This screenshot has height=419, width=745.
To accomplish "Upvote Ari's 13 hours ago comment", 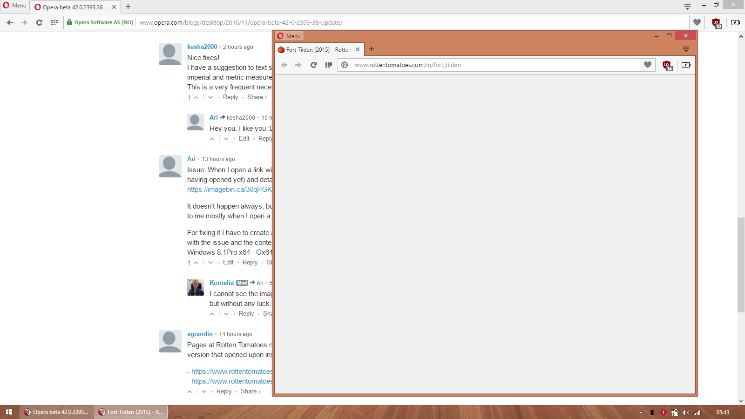I will pos(196,263).
